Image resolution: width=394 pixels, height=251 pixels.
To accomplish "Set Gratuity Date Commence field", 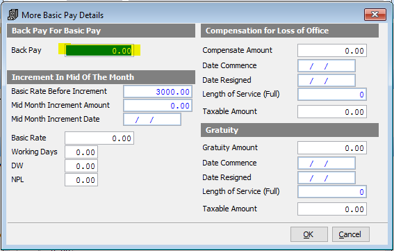I will (x=327, y=163).
